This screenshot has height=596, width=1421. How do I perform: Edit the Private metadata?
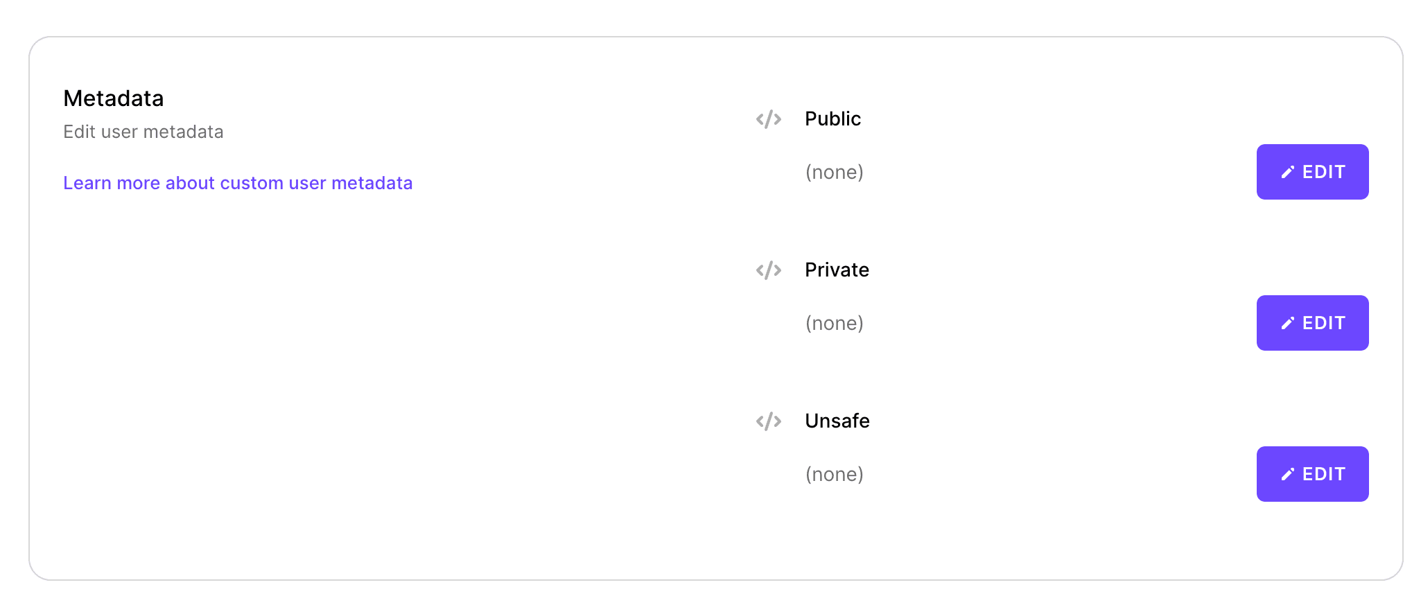click(1312, 323)
